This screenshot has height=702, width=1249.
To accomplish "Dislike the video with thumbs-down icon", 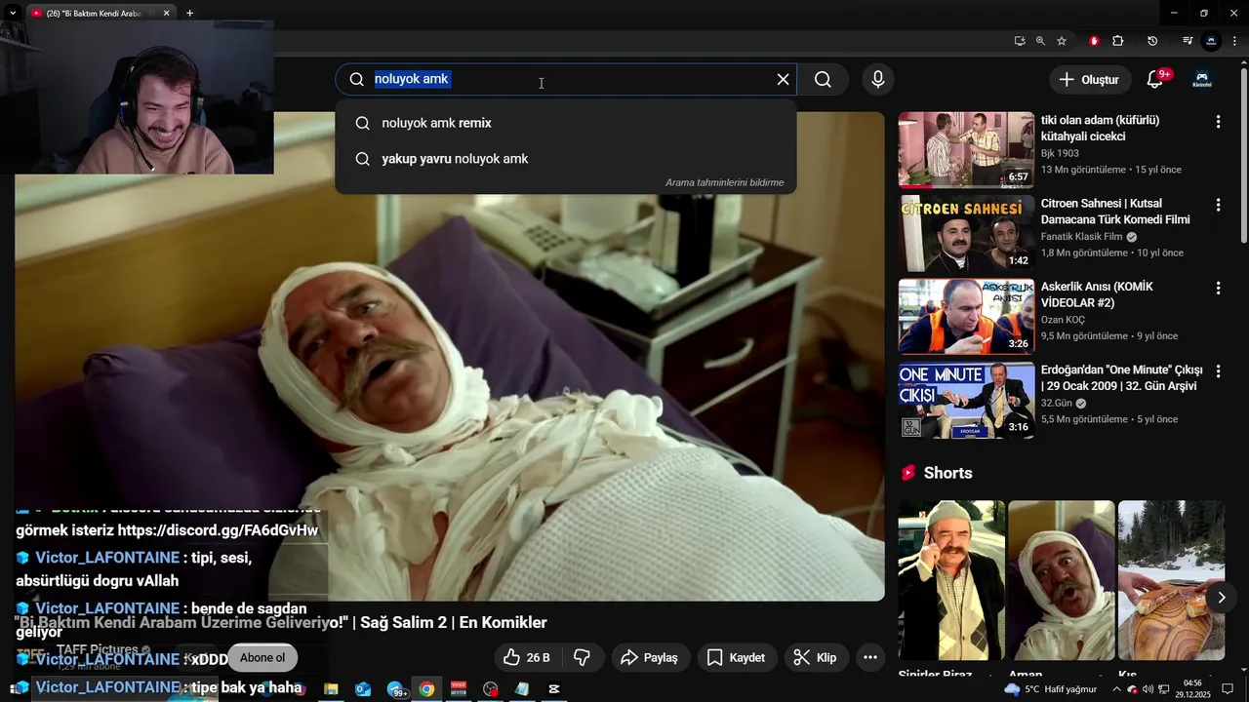I will [x=583, y=658].
